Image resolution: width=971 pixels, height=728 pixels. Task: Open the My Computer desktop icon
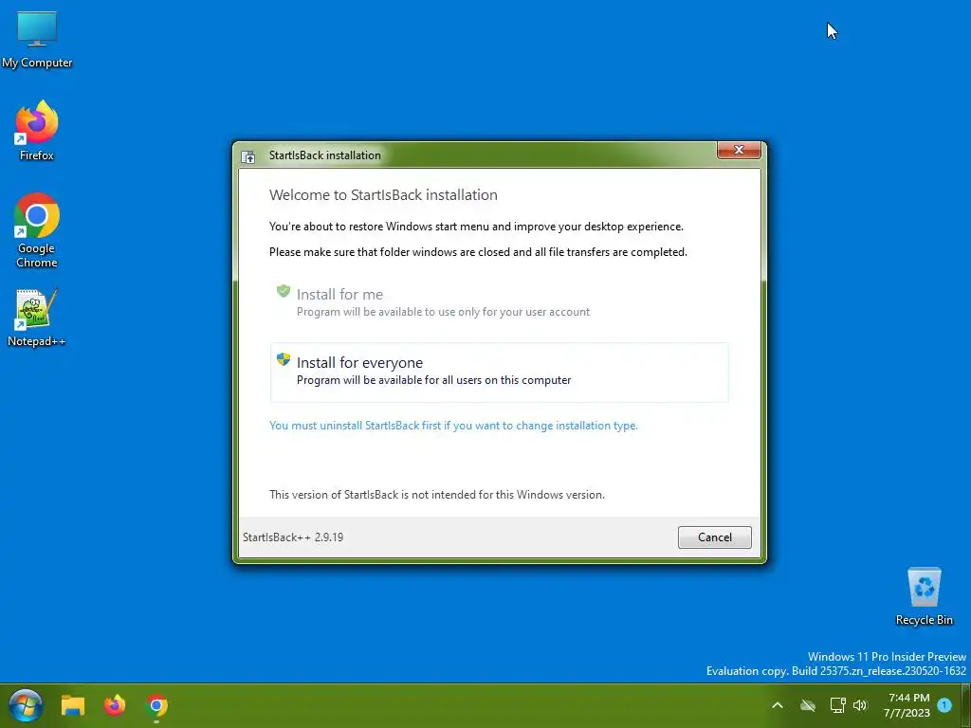37,40
